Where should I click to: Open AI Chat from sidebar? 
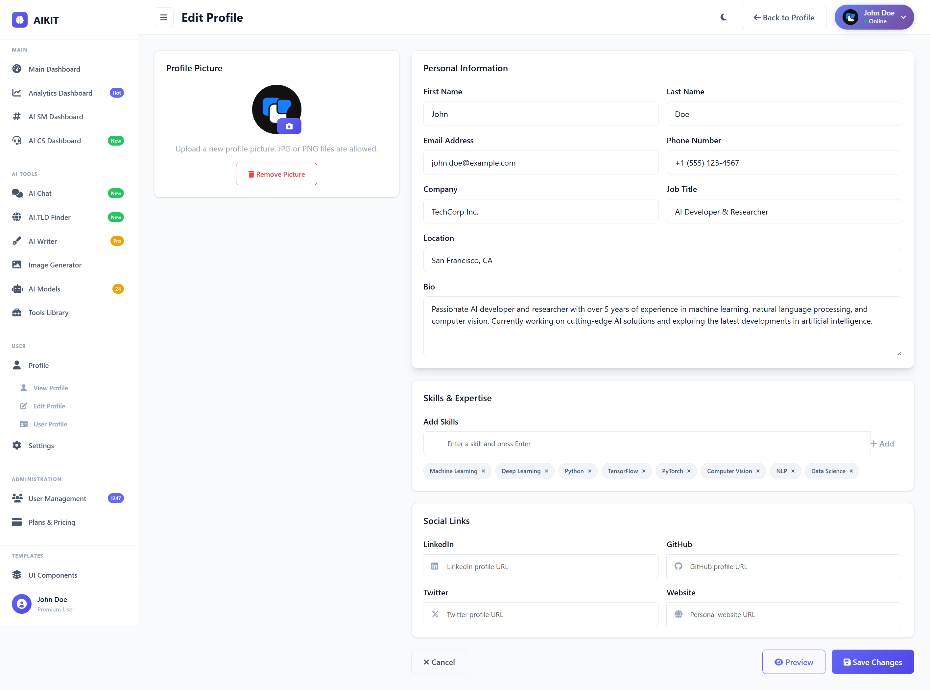click(x=40, y=194)
